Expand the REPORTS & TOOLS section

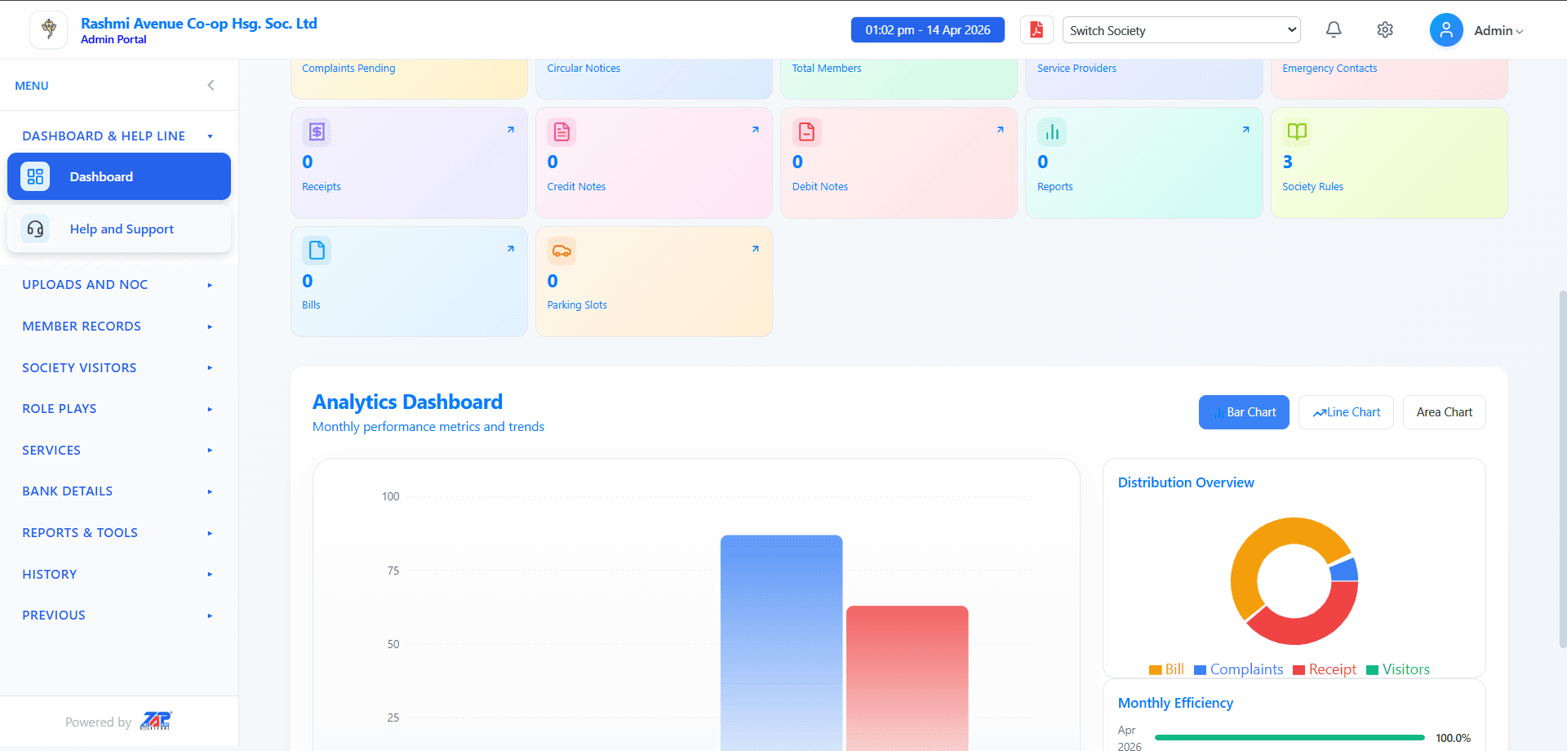point(118,533)
